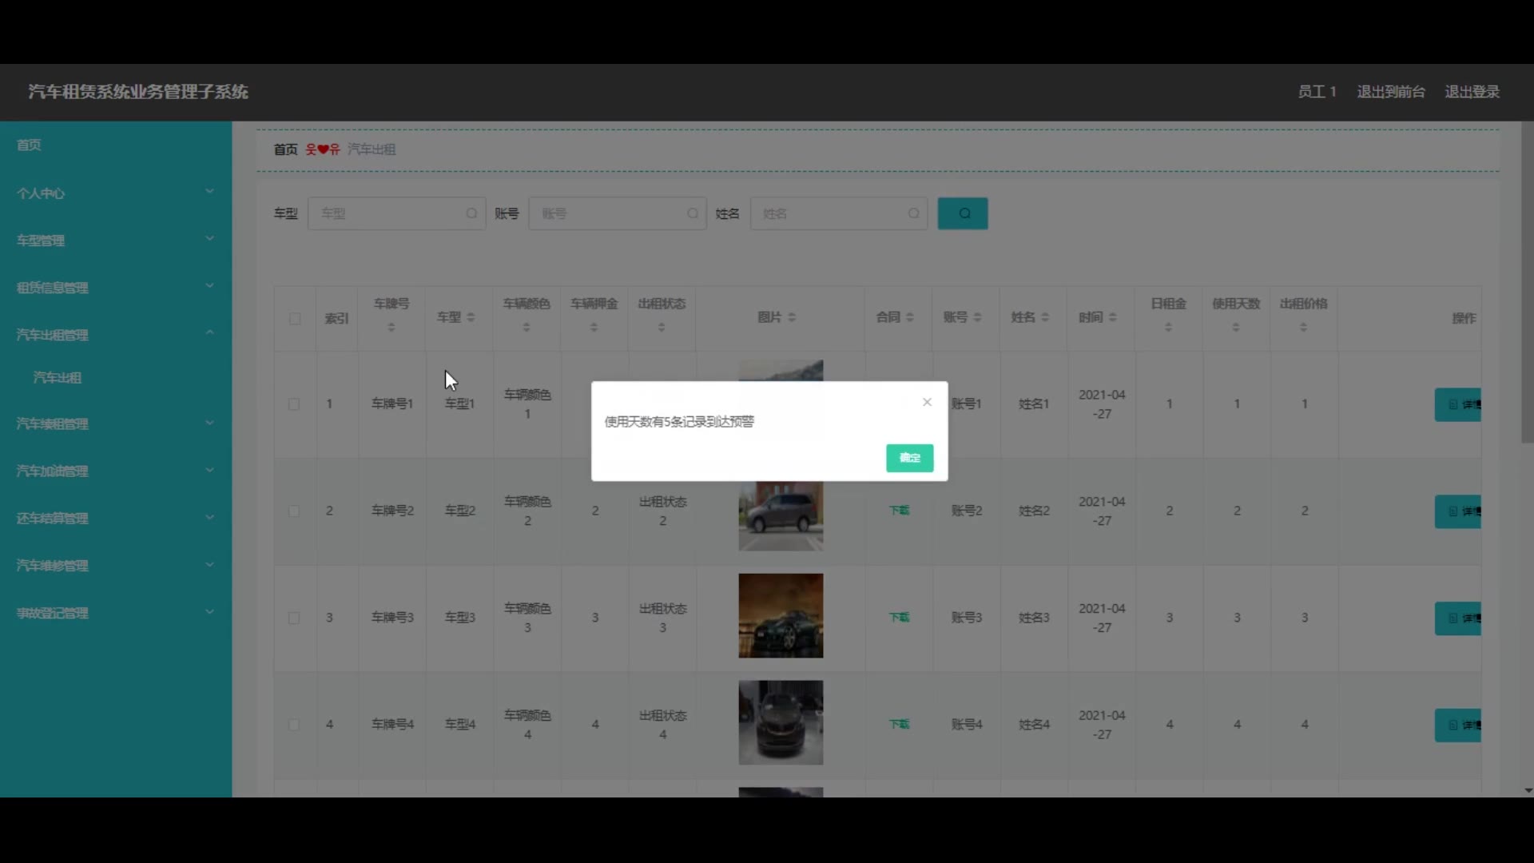Sort table by 时间 column arrows
Screen dimensions: 1534x863
(1112, 317)
